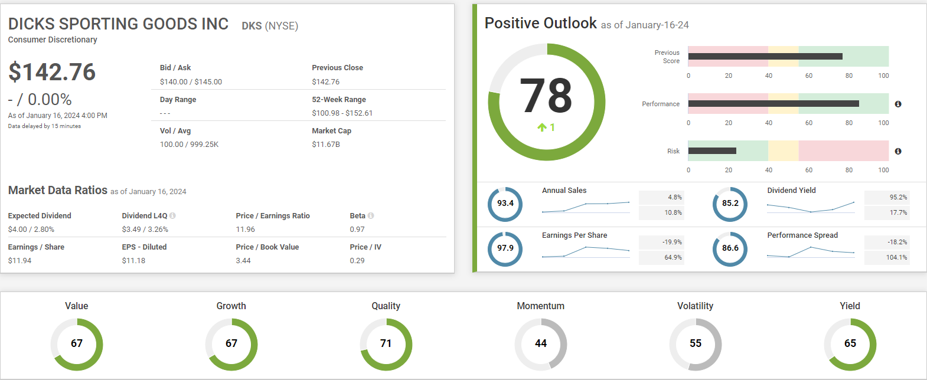Image resolution: width=927 pixels, height=380 pixels.
Task: Click the Bid / Ask value "$140.00 / $145.00"
Action: (x=191, y=82)
